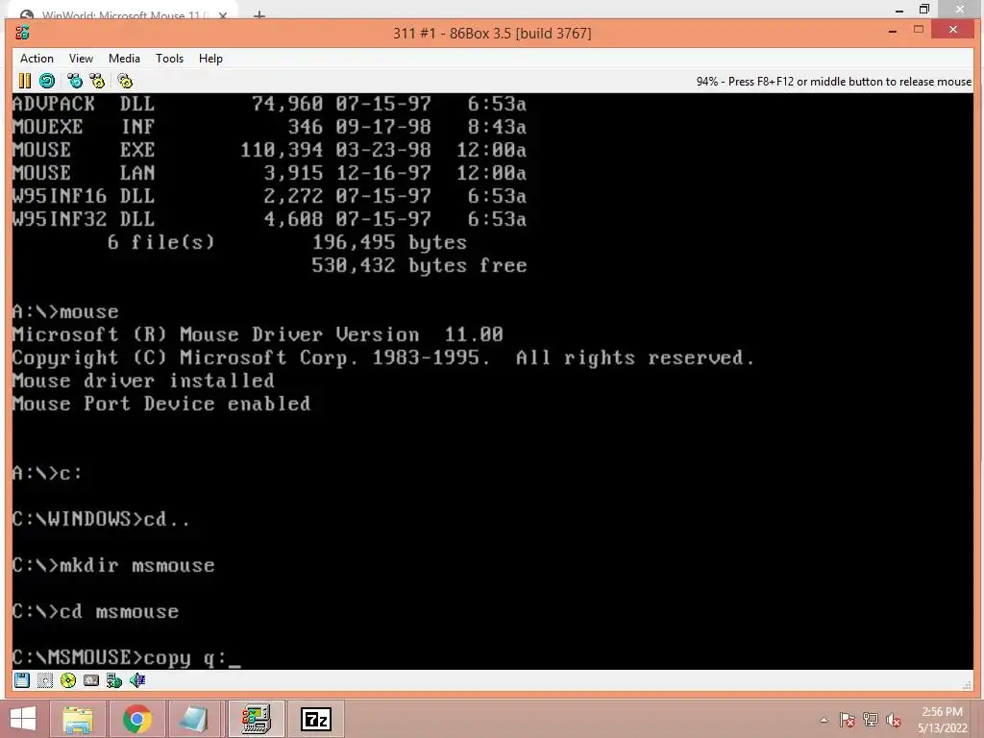
Task: Maximize the 86Box window
Action: pyautogui.click(x=919, y=30)
